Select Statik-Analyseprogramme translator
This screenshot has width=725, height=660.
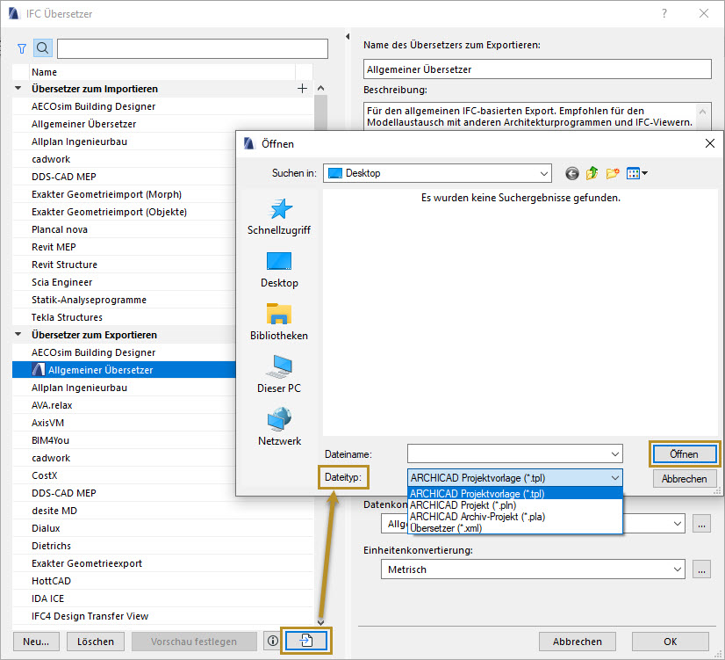click(x=124, y=300)
